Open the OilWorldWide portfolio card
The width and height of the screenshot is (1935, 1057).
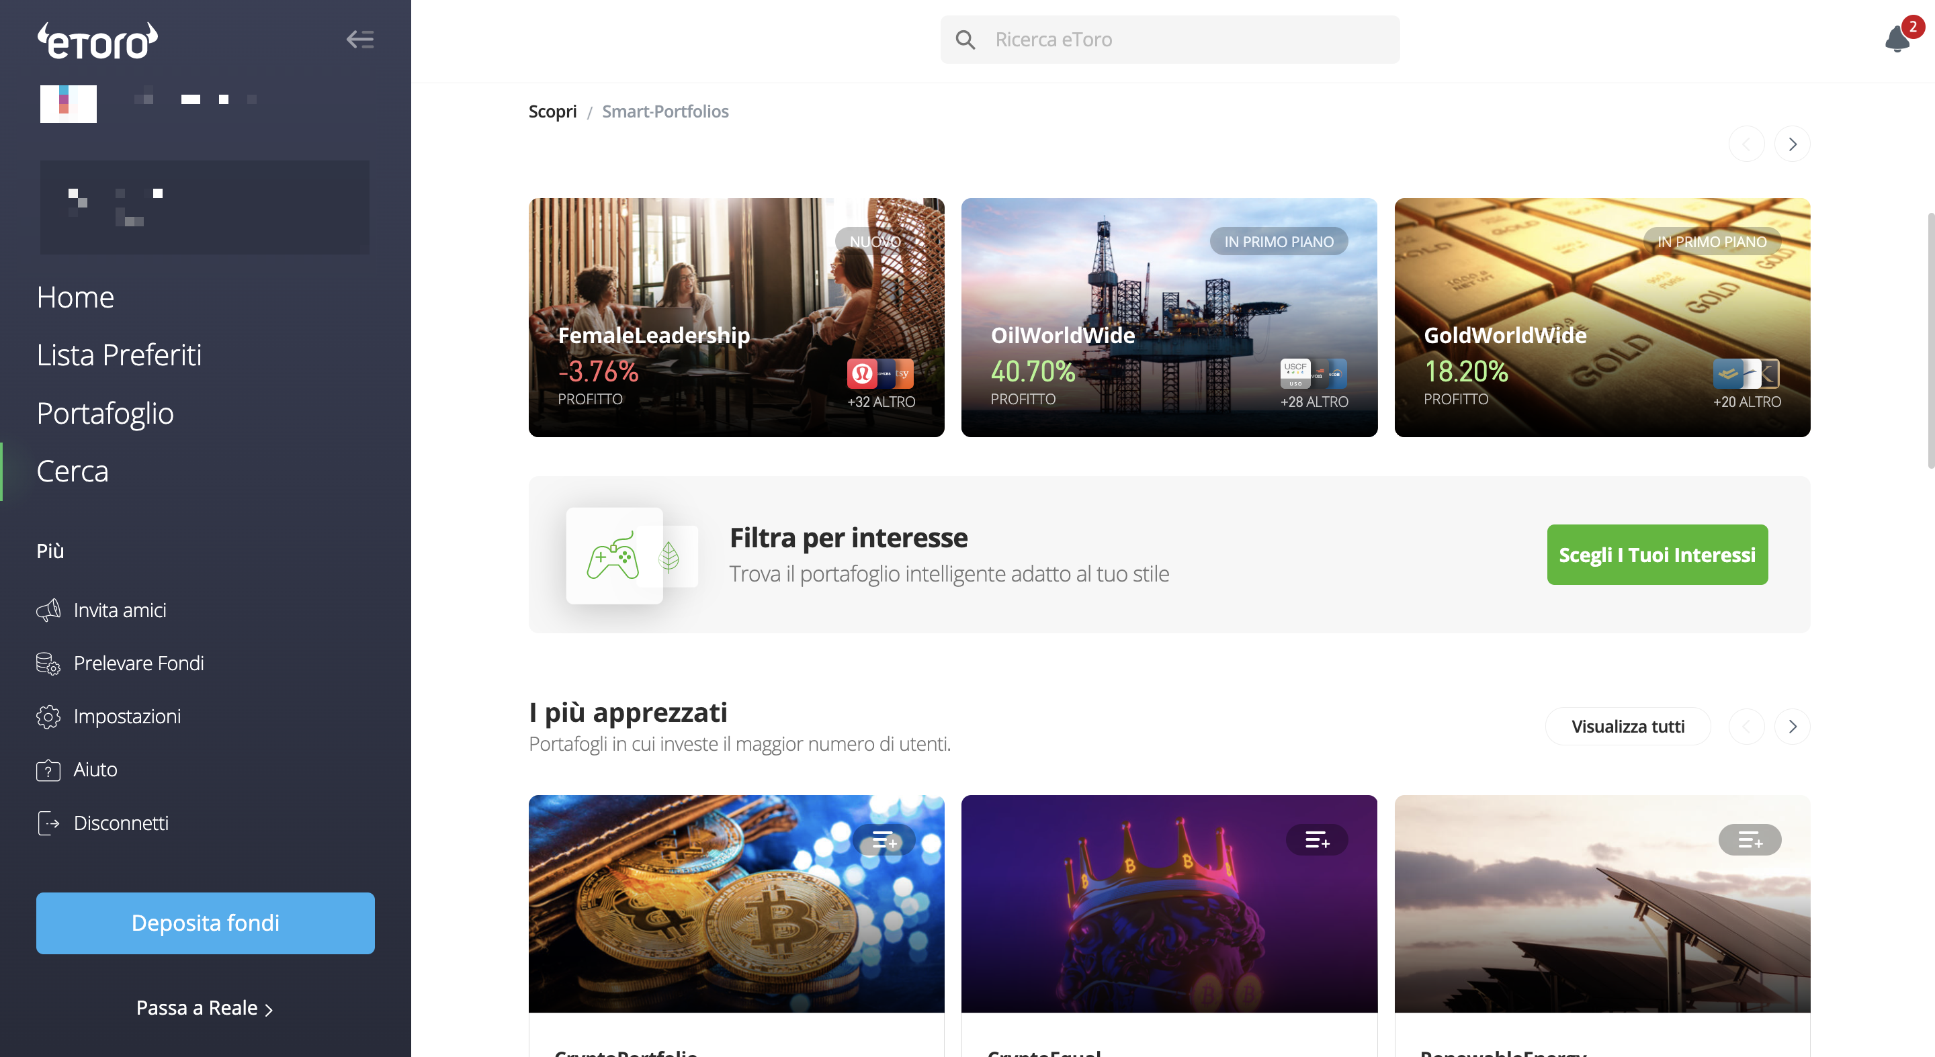1169,318
